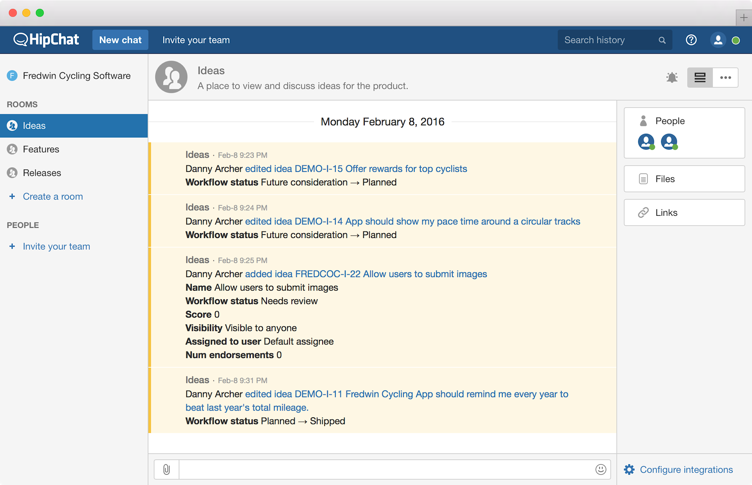Open the green user status indicator

coord(736,40)
